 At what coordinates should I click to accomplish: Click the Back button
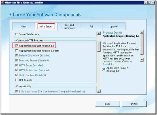click(x=108, y=104)
